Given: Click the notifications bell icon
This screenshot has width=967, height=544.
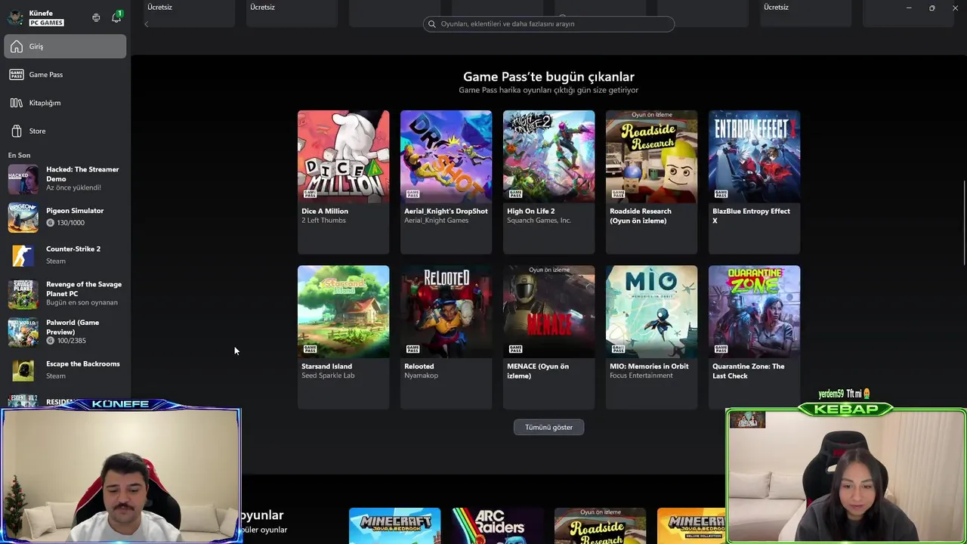Looking at the screenshot, I should click(116, 17).
